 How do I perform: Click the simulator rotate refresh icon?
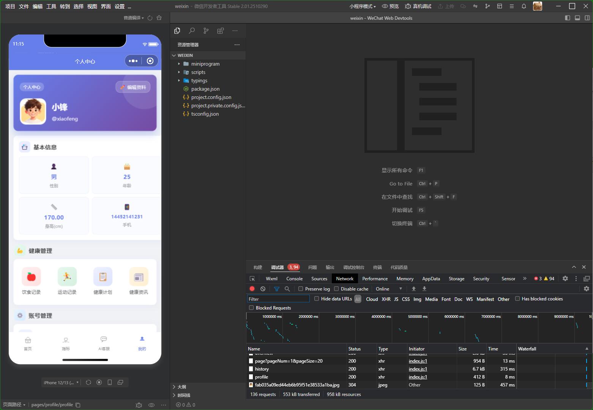pos(88,382)
